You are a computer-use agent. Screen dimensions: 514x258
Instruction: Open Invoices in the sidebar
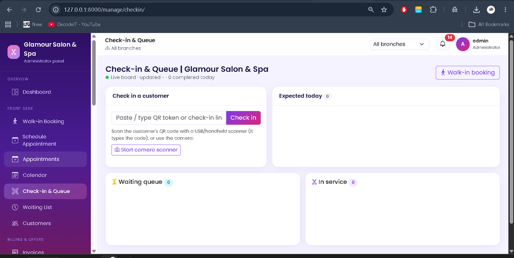coord(45,252)
